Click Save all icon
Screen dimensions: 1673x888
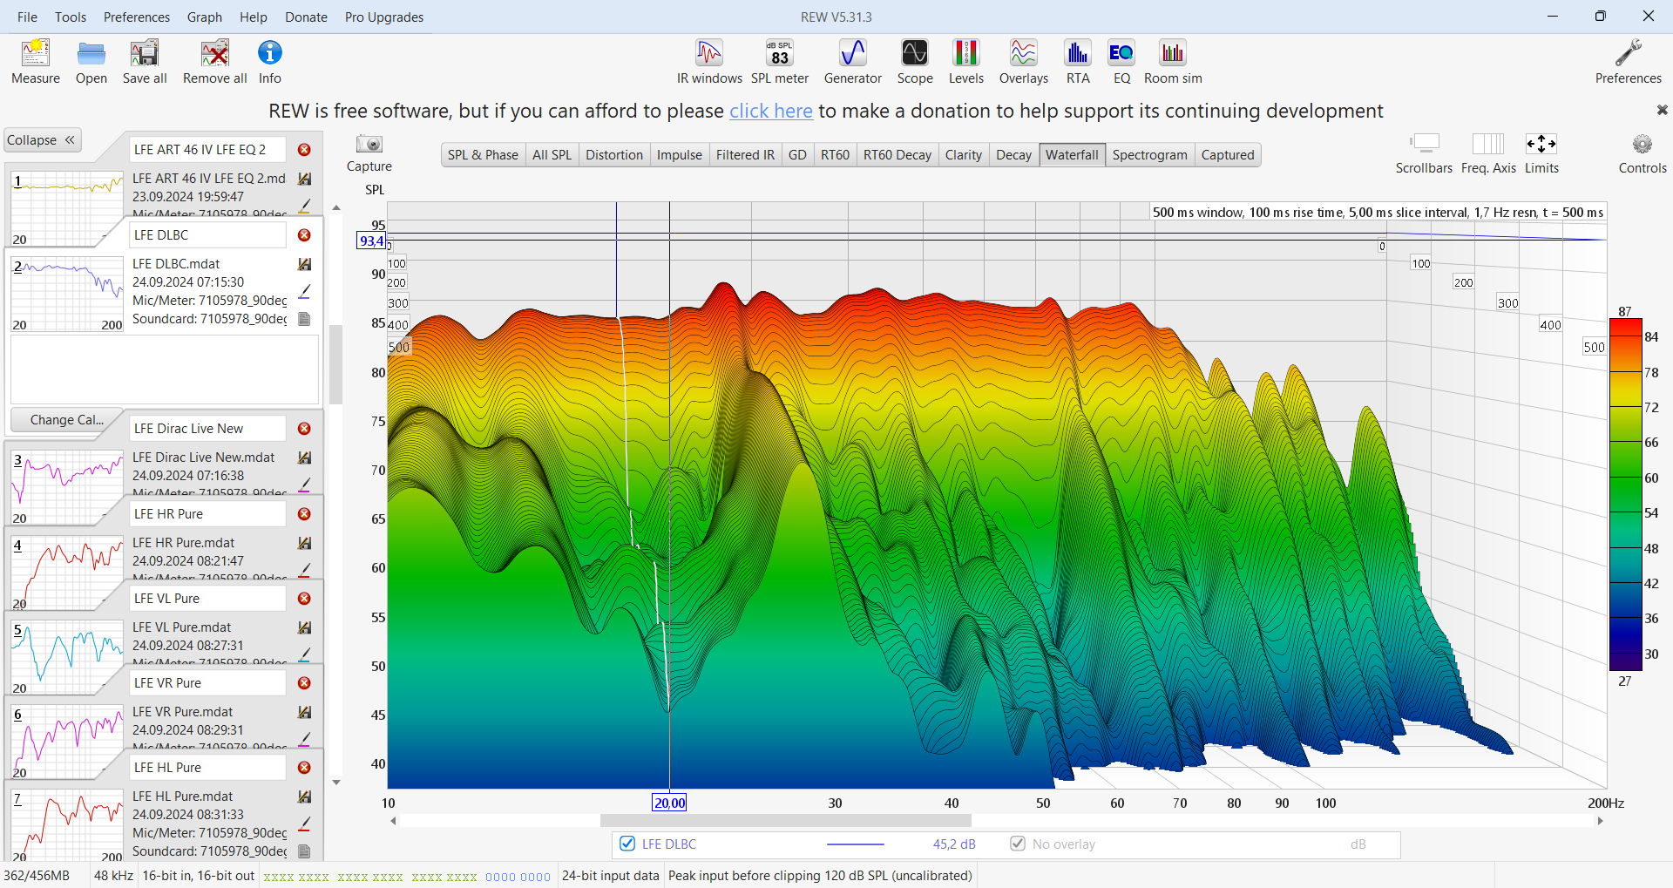coord(145,62)
